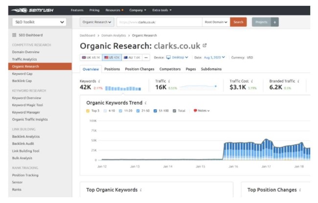
Task: Open clarks.co.uk external link icon
Action: [204, 45]
